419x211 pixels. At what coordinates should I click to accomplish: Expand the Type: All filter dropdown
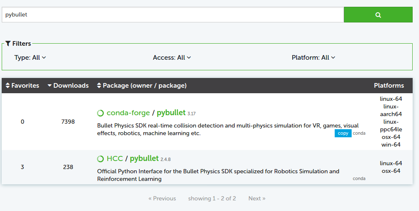coord(30,58)
